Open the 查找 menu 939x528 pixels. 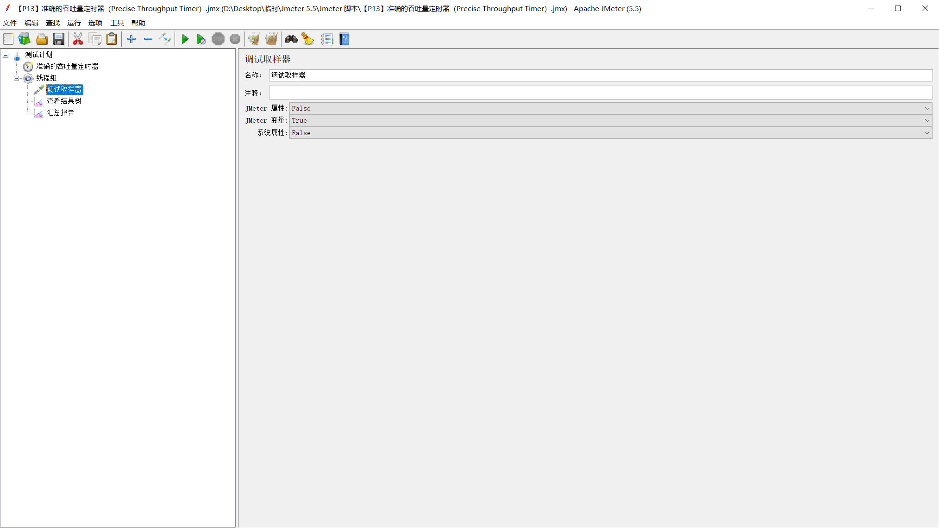(53, 23)
